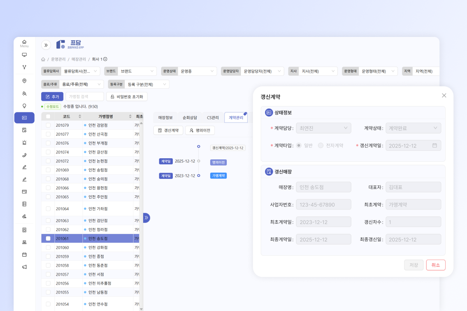Open the 매장정보 tab
467x311 pixels.
(x=165, y=117)
